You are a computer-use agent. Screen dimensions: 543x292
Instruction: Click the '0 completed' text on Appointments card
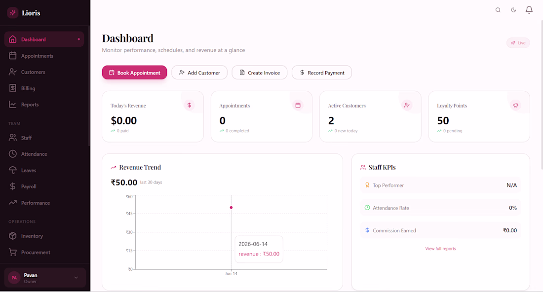(x=237, y=131)
